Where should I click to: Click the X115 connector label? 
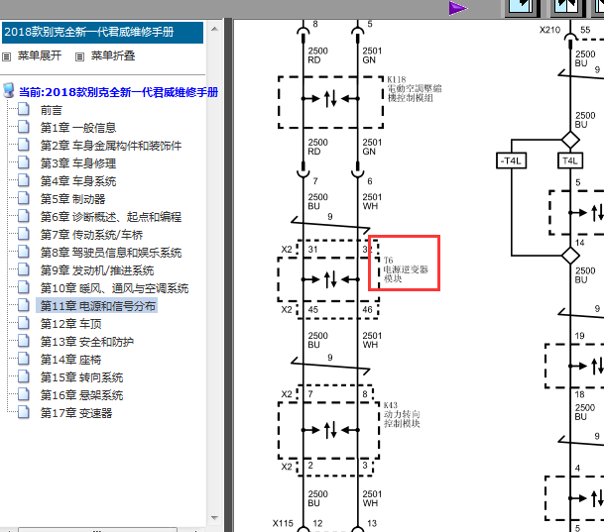pyautogui.click(x=283, y=523)
